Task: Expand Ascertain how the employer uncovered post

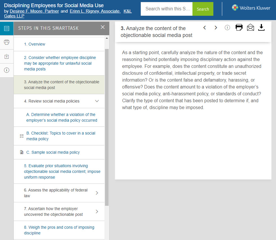Action: click(97, 211)
